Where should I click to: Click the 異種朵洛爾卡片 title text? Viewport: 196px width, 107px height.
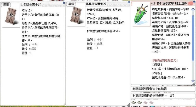(x=96, y=4)
